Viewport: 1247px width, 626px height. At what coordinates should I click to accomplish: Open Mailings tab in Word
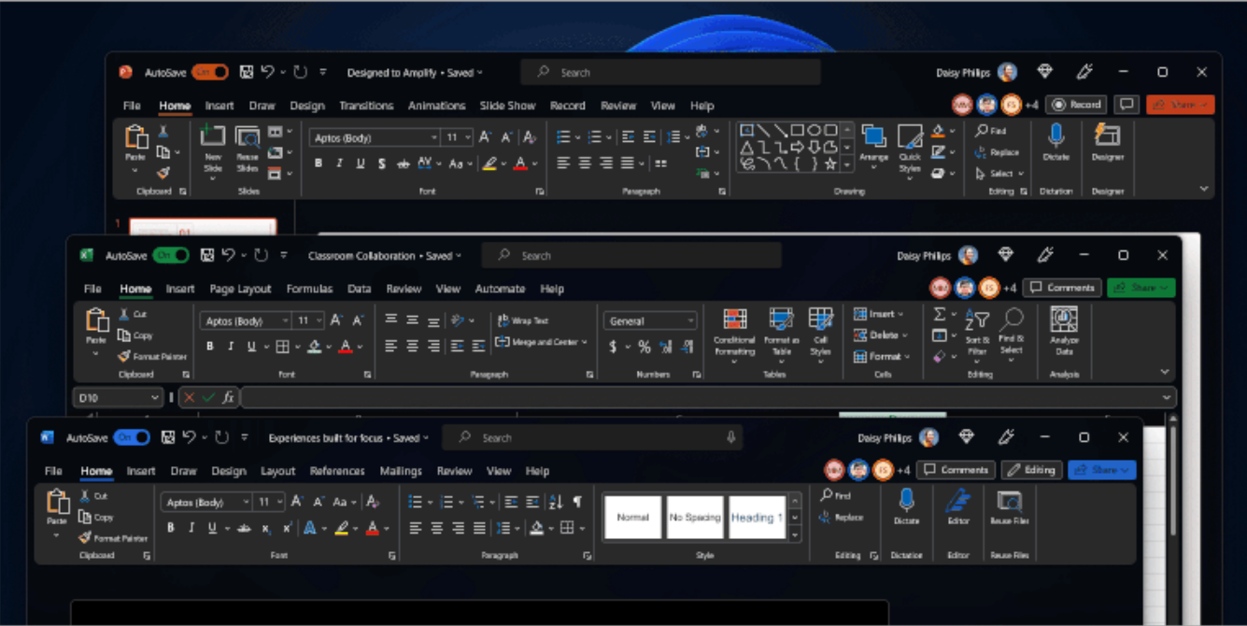[x=401, y=471]
